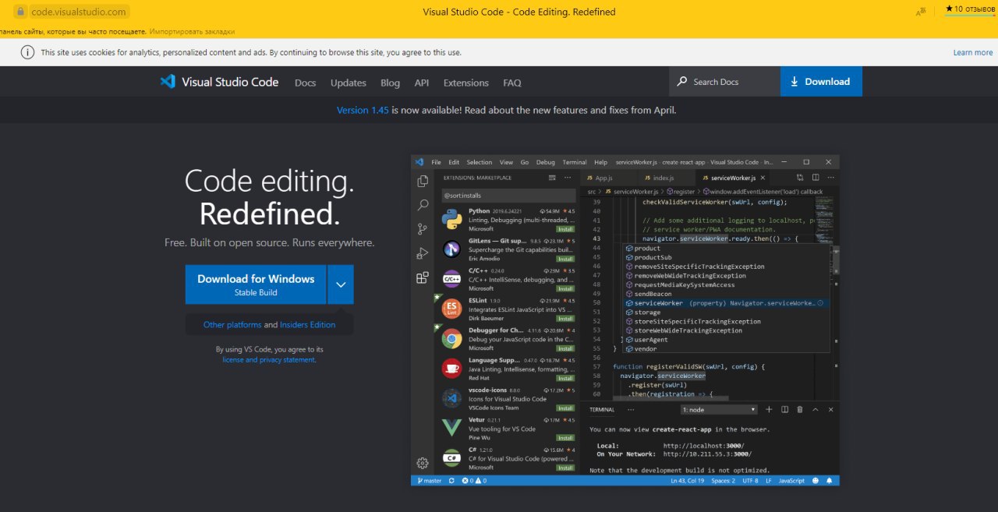Click 'JavaScript' language mode in status bar
Viewport: 998px width, 512px height.
tap(791, 481)
